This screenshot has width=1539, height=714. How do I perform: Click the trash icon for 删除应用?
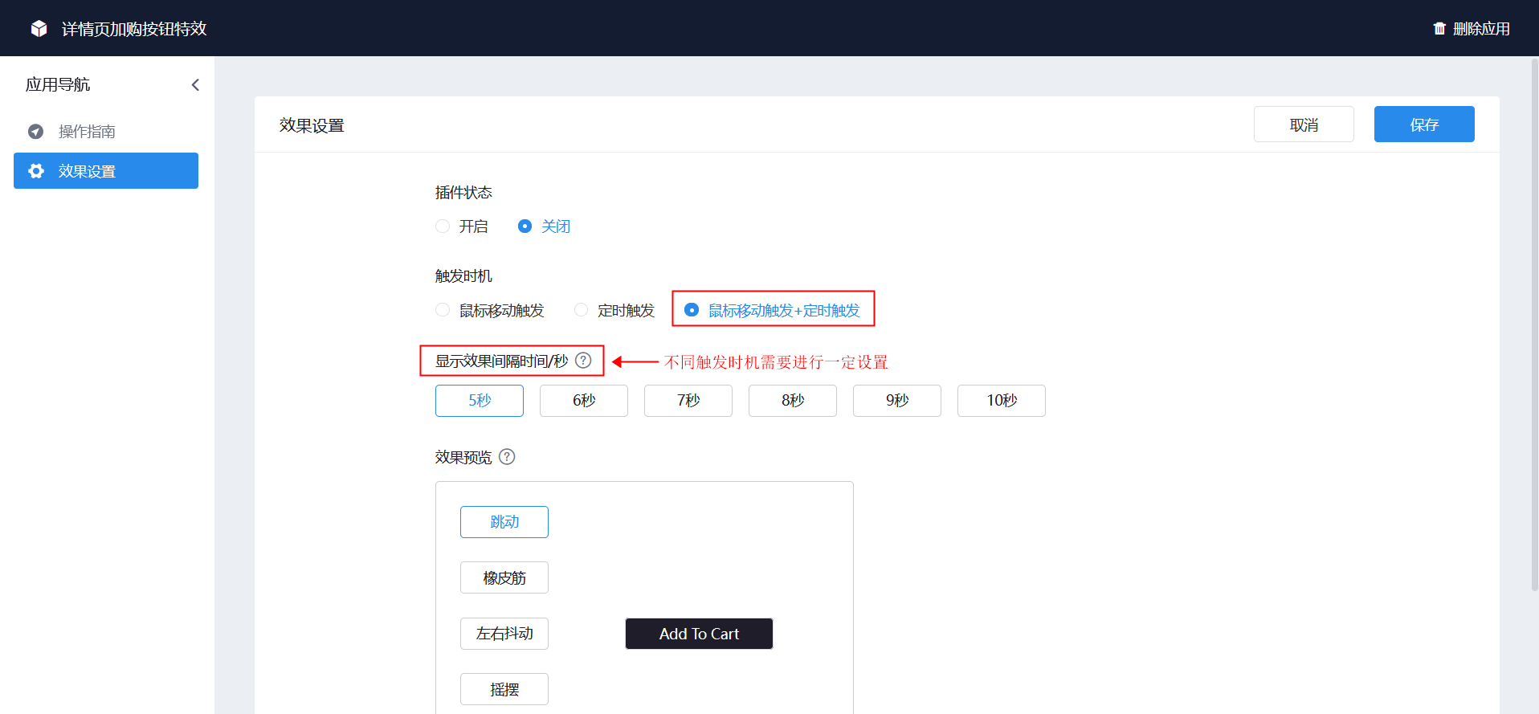pyautogui.click(x=1439, y=29)
